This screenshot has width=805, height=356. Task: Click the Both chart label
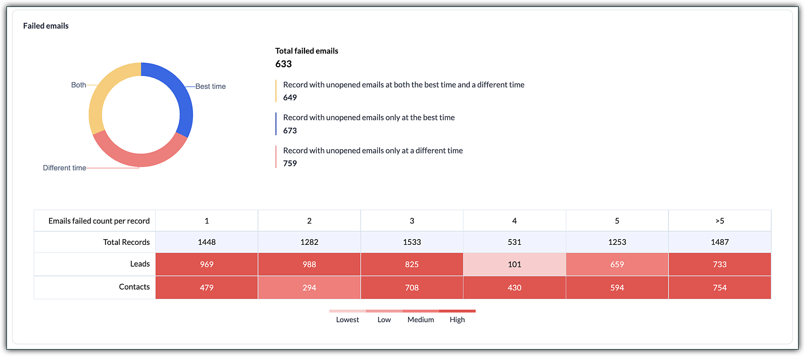(78, 85)
